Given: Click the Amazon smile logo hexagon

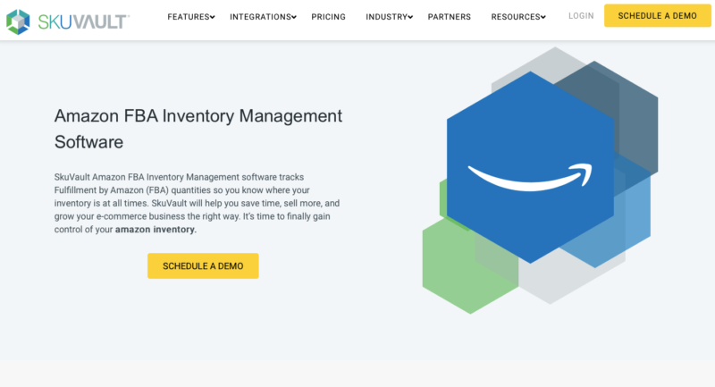Looking at the screenshot, I should (x=530, y=167).
